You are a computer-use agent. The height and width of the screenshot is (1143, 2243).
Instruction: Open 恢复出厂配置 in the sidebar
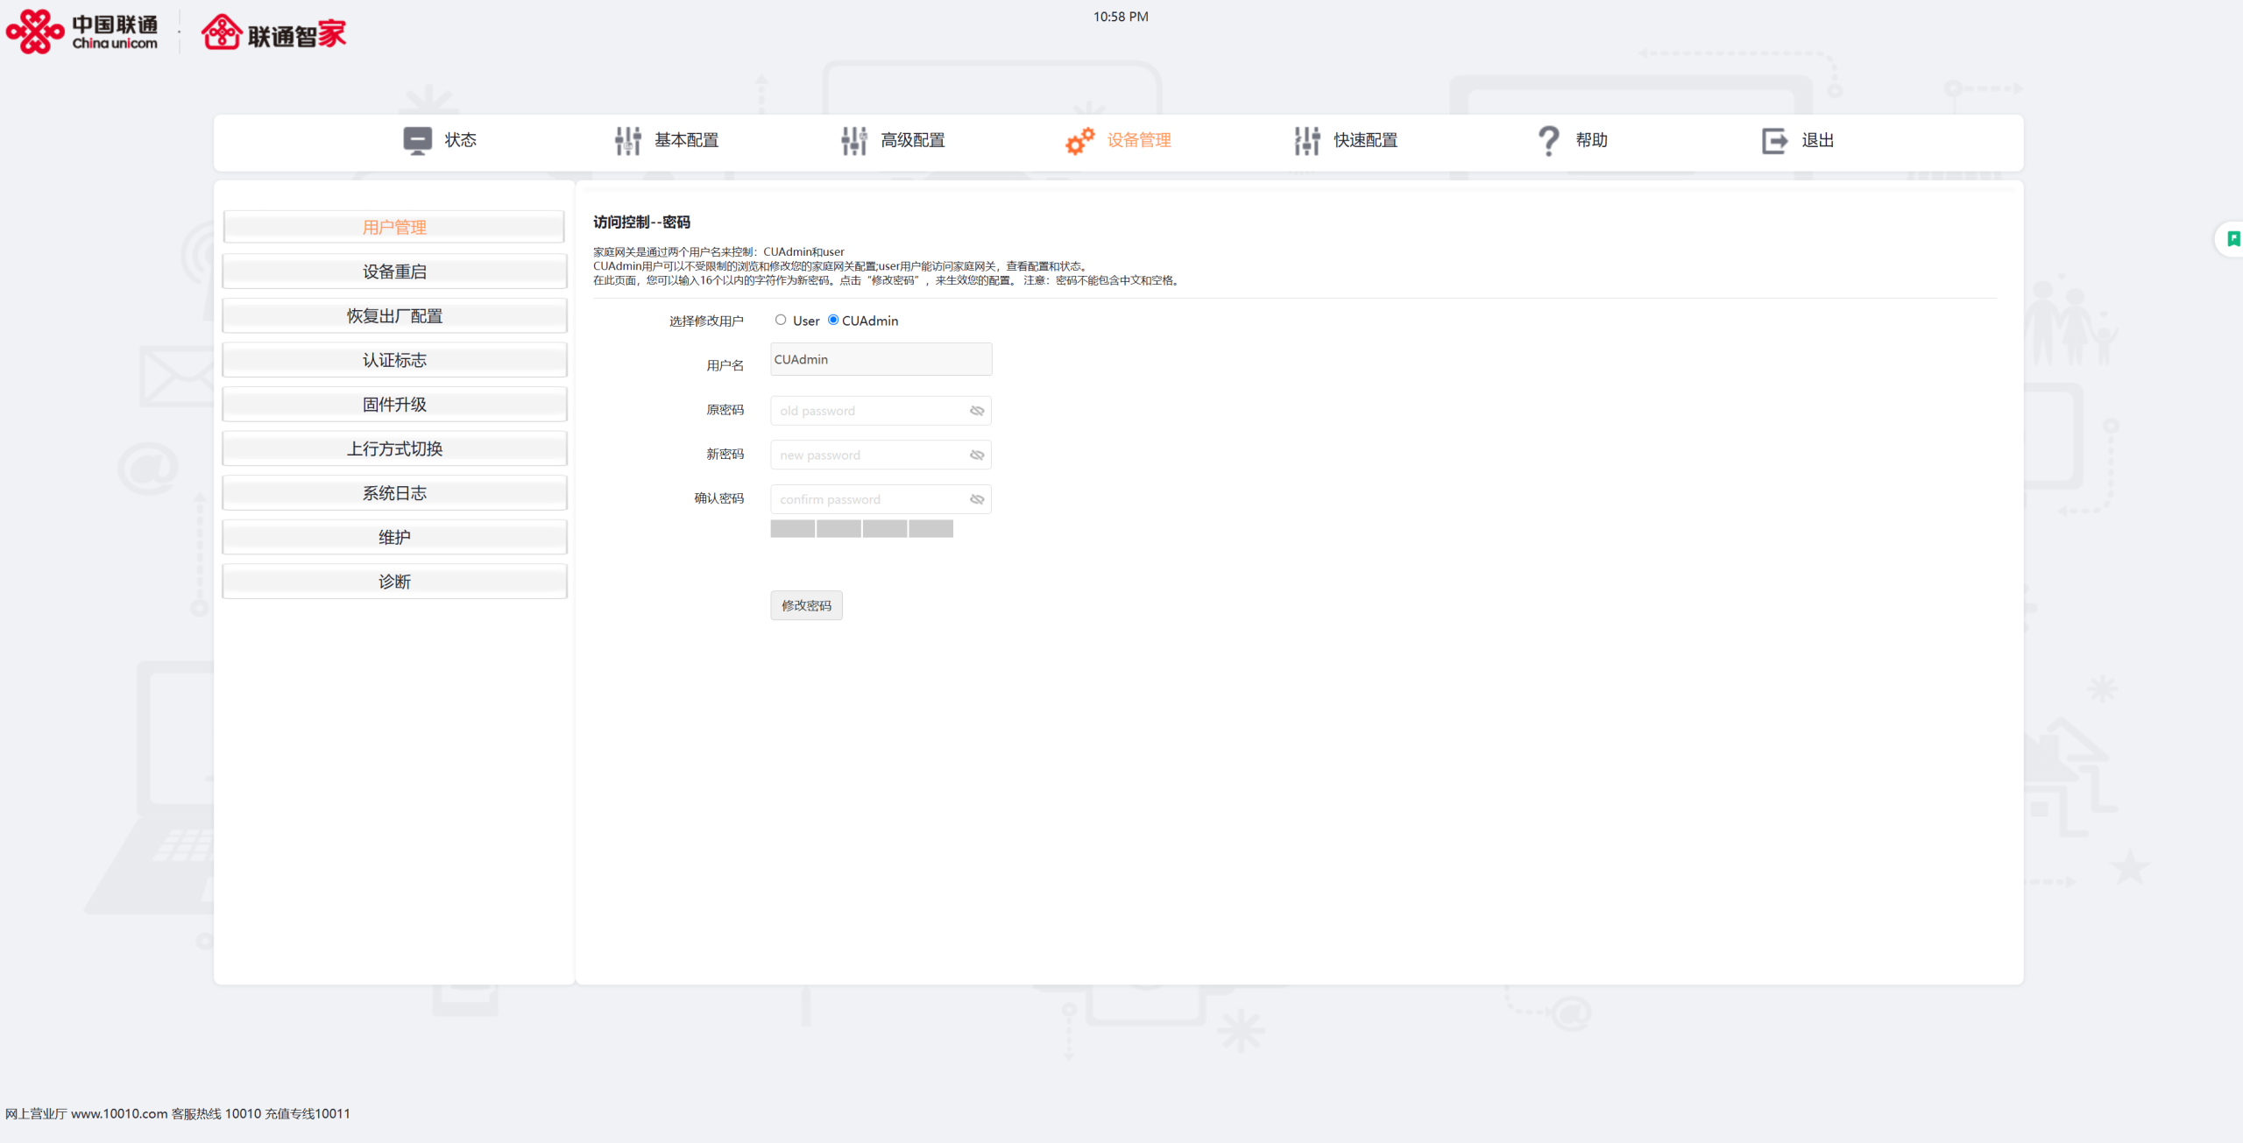click(394, 315)
